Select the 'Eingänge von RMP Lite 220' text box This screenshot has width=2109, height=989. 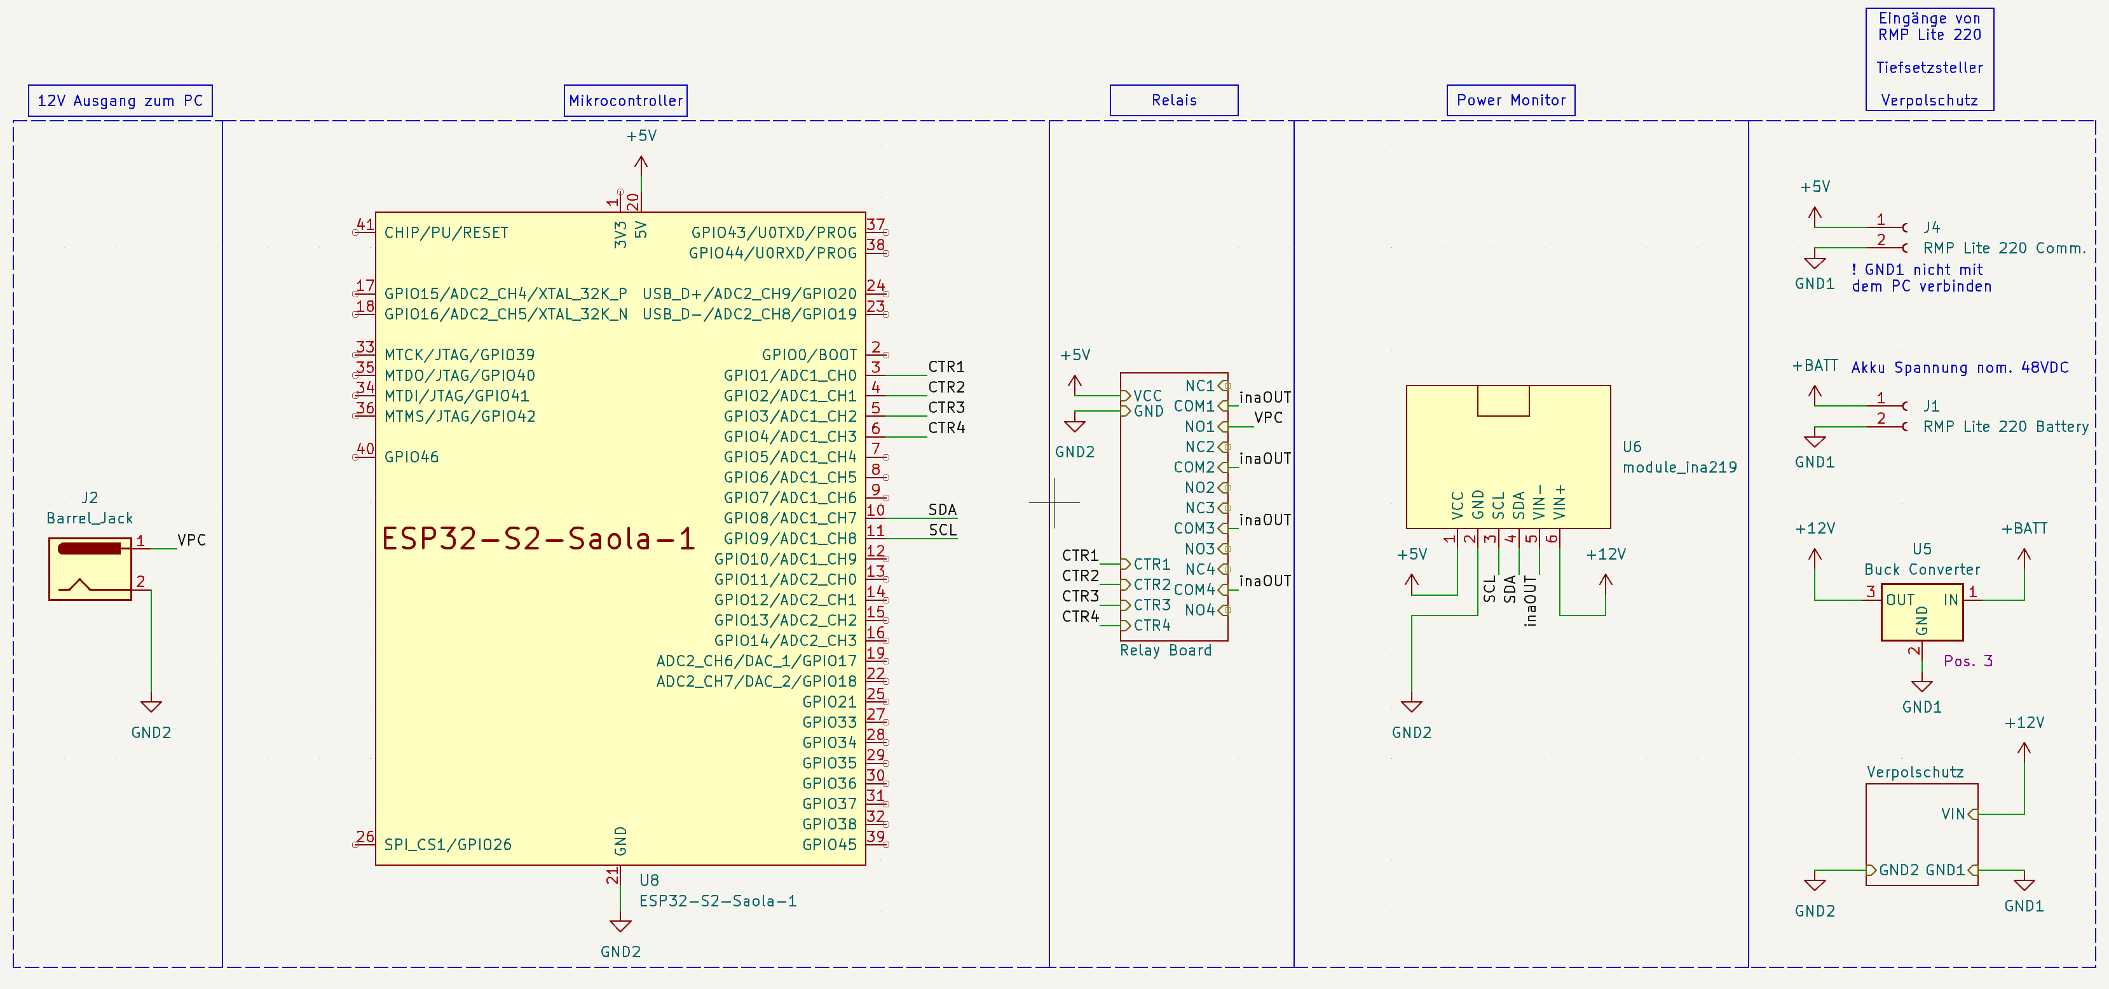tap(1930, 59)
